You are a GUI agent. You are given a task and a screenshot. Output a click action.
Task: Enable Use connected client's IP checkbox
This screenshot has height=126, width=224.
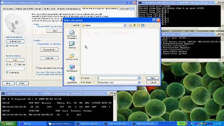coord(37,68)
